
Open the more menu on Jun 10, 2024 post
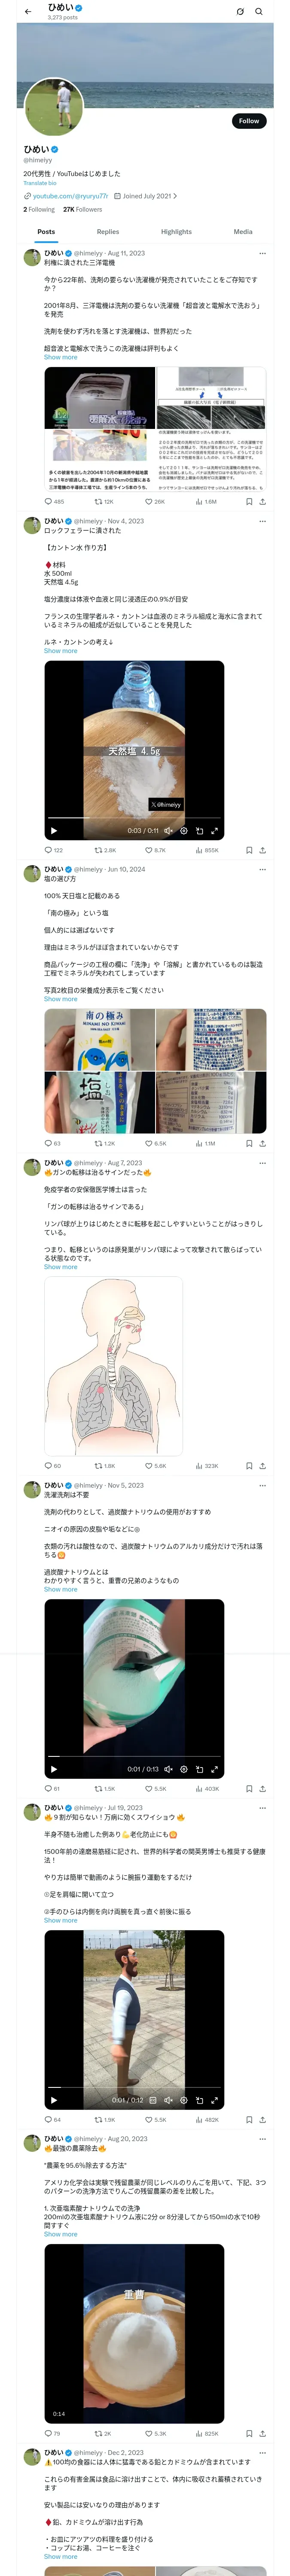(262, 869)
